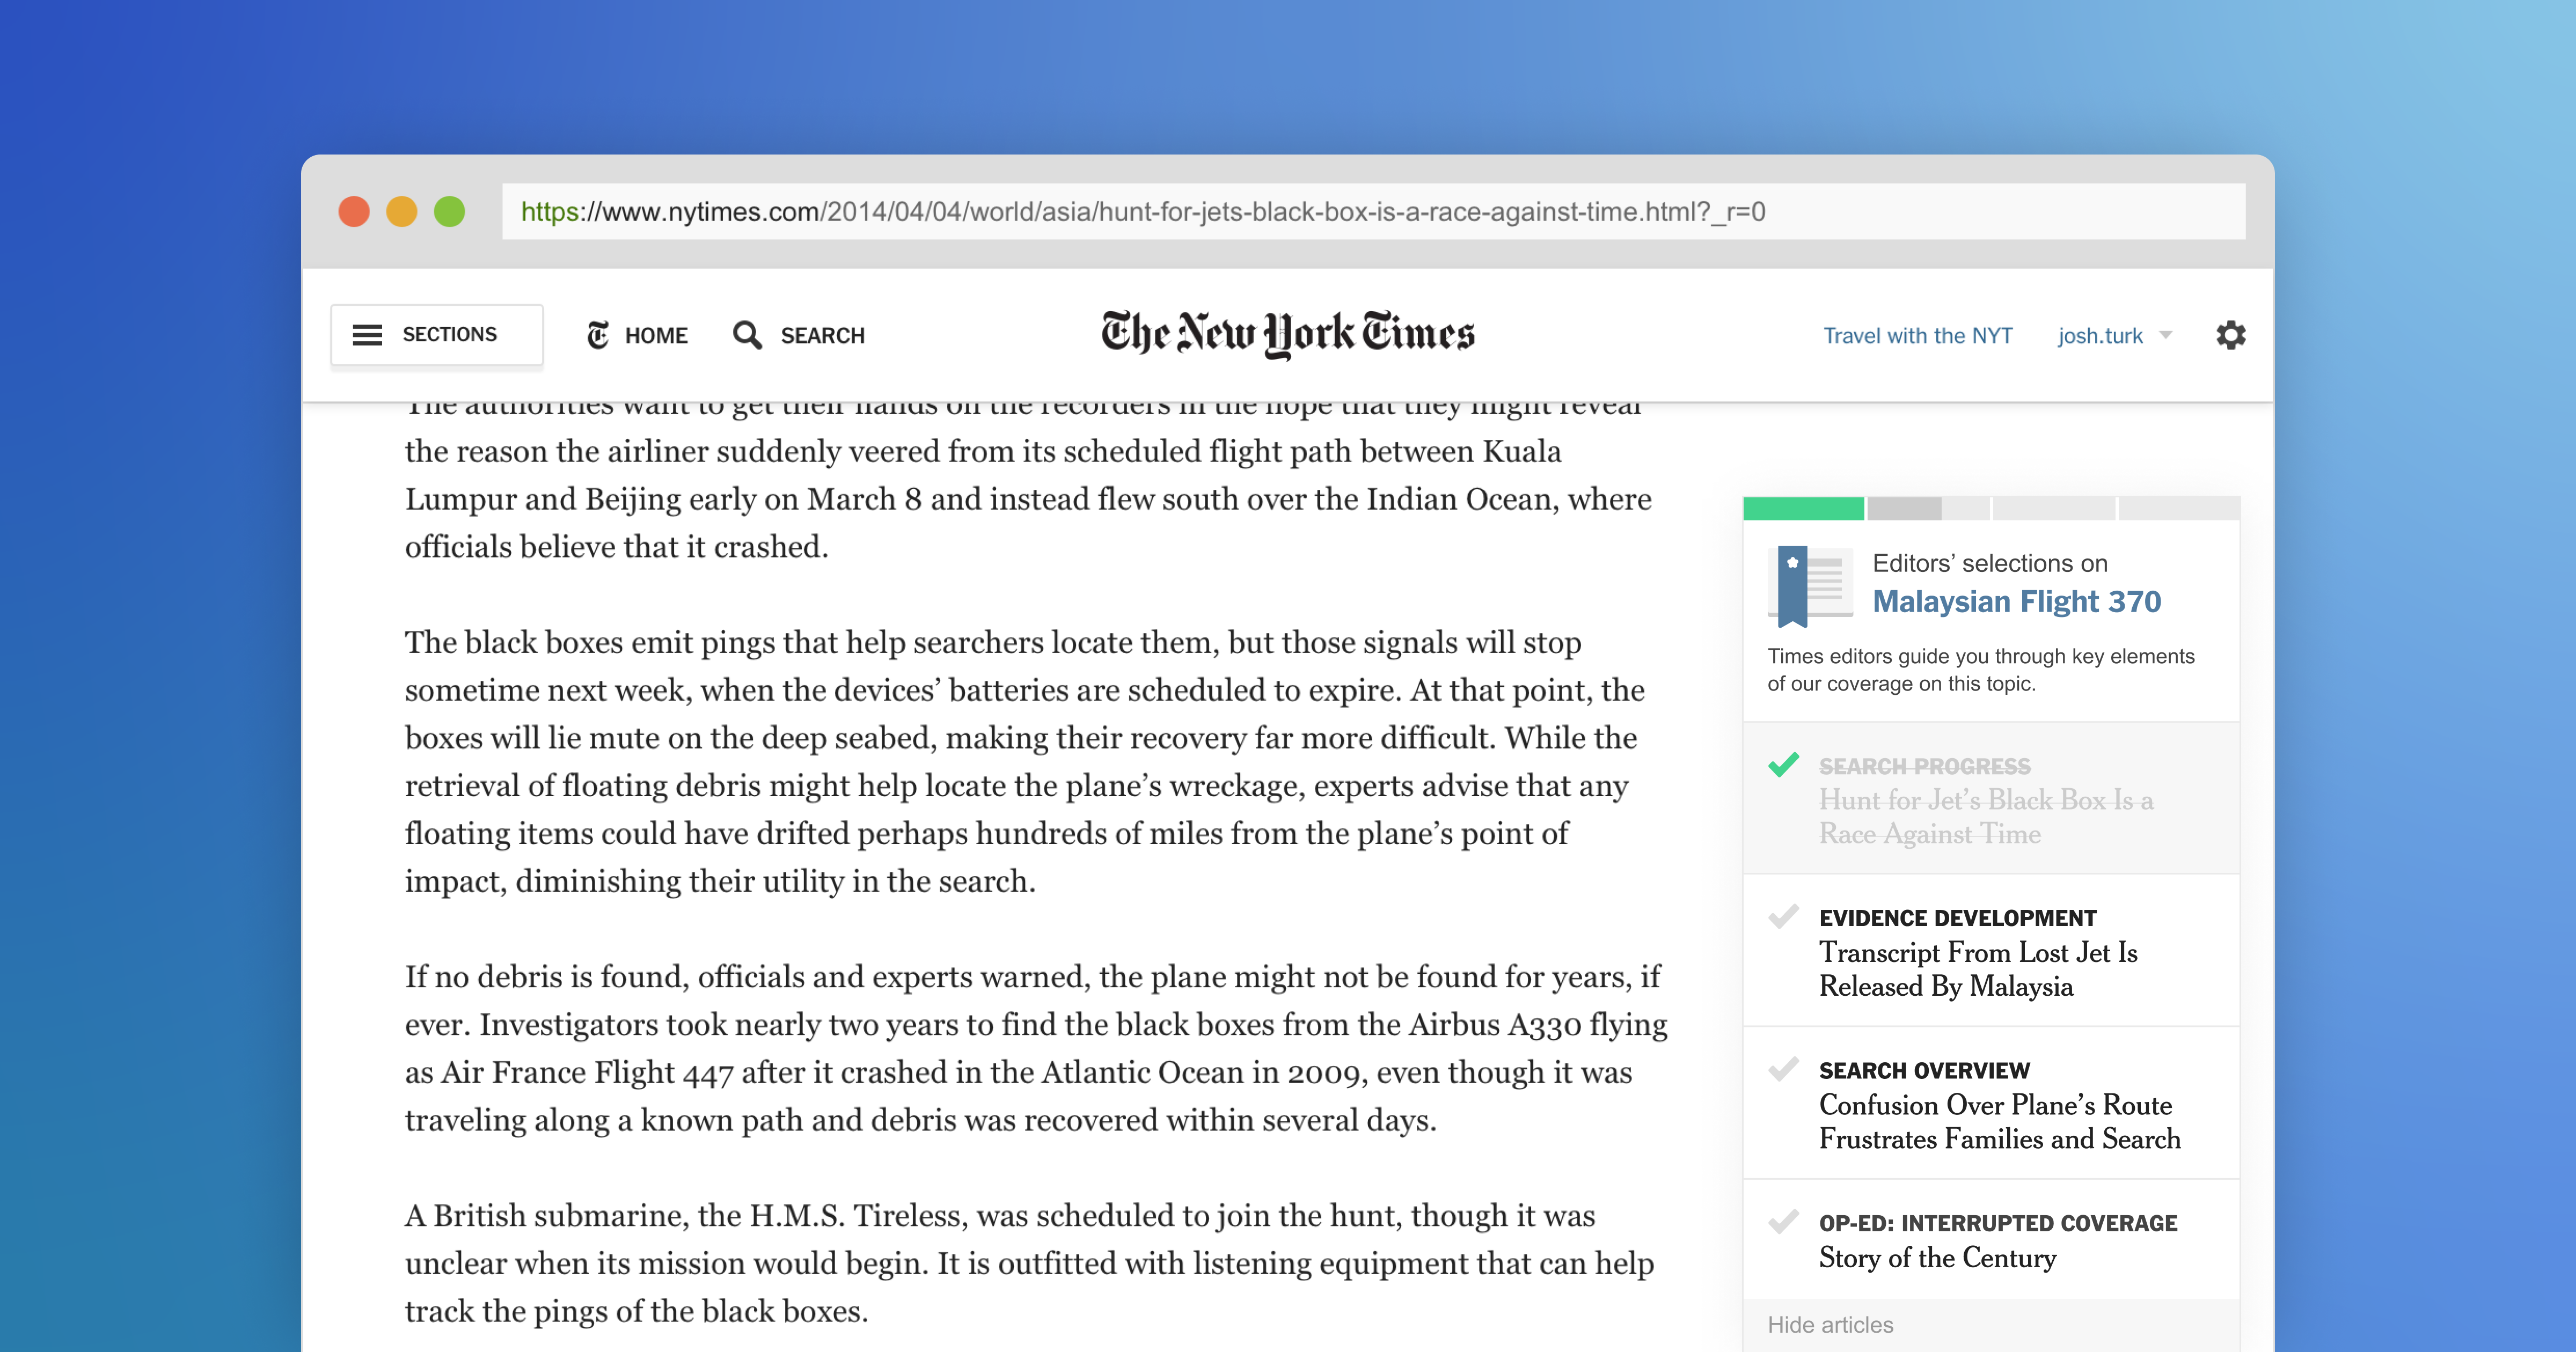Open the Sections dropdown menu button
This screenshot has height=1352, width=2576.
click(448, 335)
